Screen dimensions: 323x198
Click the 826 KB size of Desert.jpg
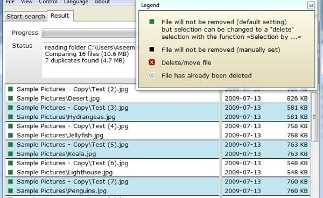tap(297, 98)
